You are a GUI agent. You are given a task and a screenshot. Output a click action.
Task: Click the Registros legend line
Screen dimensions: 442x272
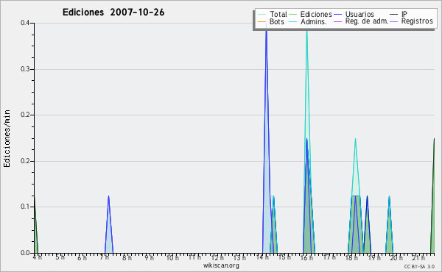(x=394, y=21)
